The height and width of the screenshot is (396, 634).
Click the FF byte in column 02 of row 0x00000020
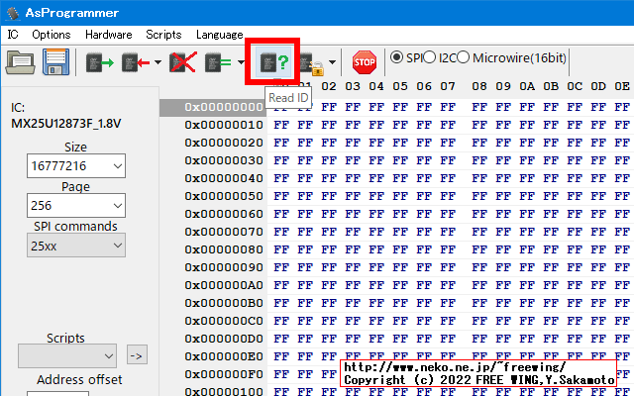point(329,143)
